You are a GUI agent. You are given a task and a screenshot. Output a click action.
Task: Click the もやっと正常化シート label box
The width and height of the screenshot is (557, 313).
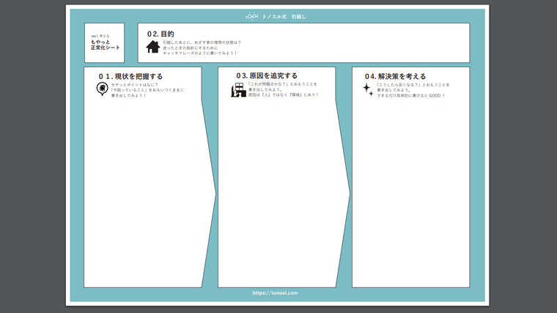[x=104, y=43]
